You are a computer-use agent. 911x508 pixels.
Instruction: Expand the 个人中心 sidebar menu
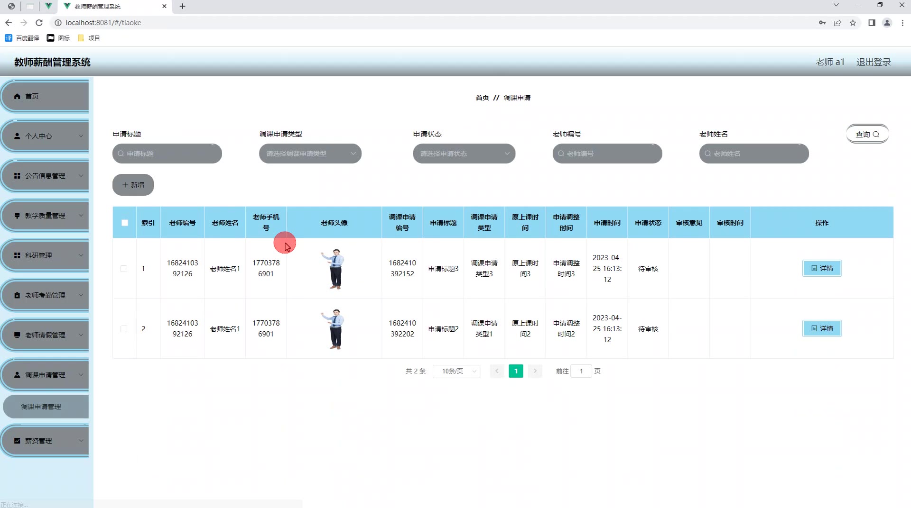pyautogui.click(x=45, y=136)
